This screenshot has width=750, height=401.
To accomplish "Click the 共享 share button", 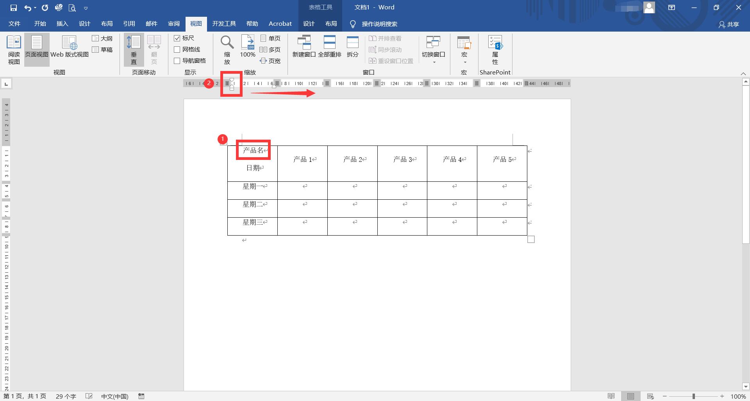I will coord(729,24).
